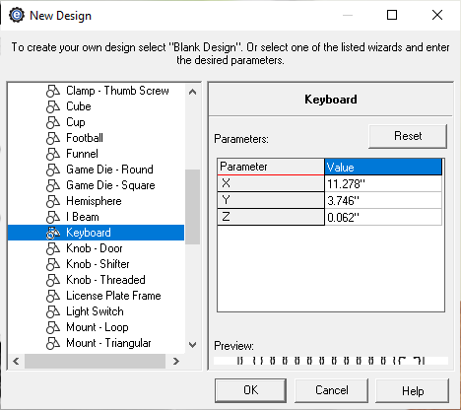Click the wizard list scroll up arrow
This screenshot has width=461, height=410.
(193, 92)
